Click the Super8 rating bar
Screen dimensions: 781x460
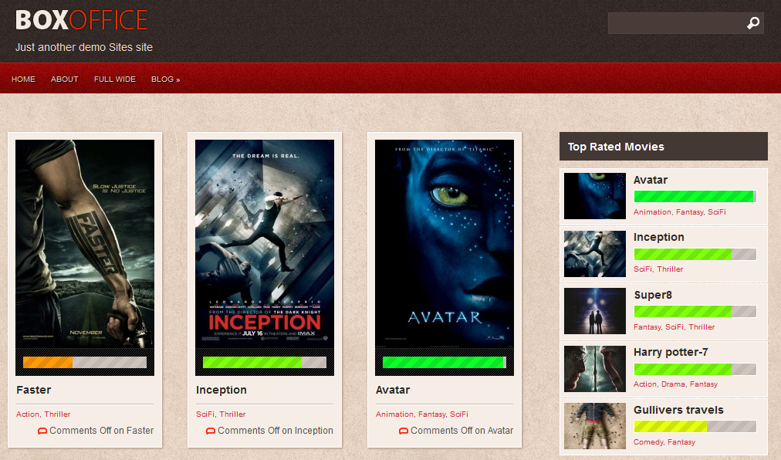click(x=695, y=312)
